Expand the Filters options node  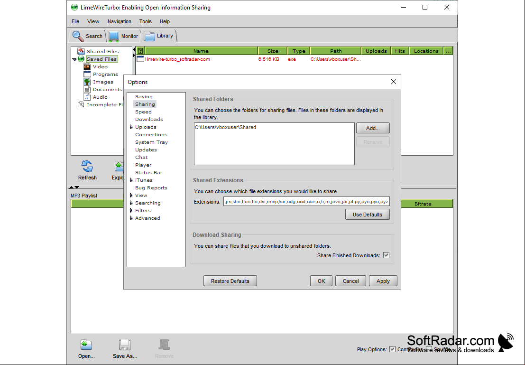131,210
